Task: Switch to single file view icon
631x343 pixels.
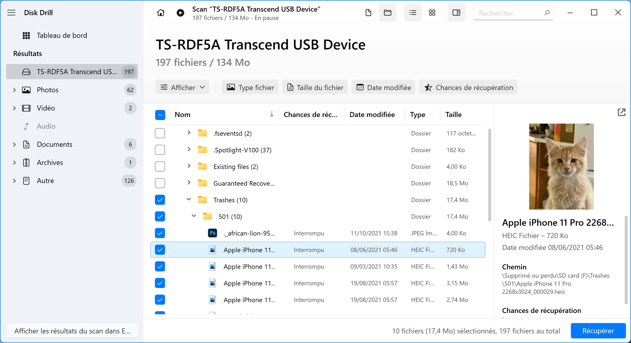Action: point(368,13)
